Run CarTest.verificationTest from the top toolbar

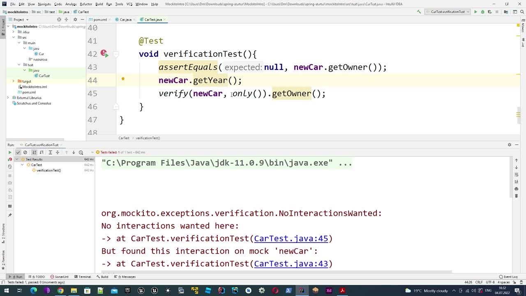[x=475, y=12]
